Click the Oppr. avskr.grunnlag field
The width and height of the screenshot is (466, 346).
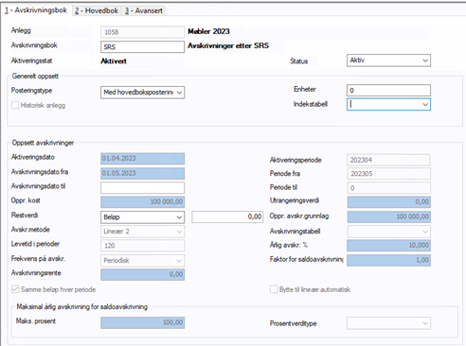(388, 216)
